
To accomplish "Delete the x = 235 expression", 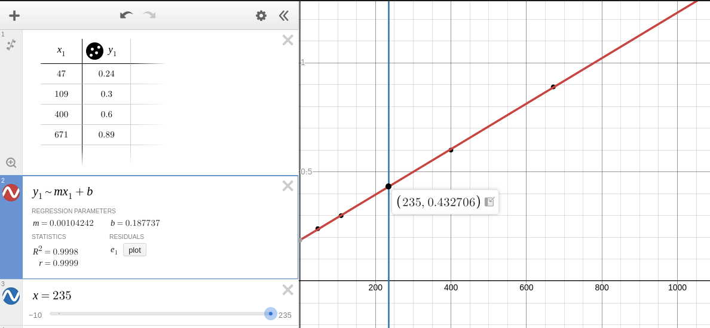I will (x=288, y=290).
